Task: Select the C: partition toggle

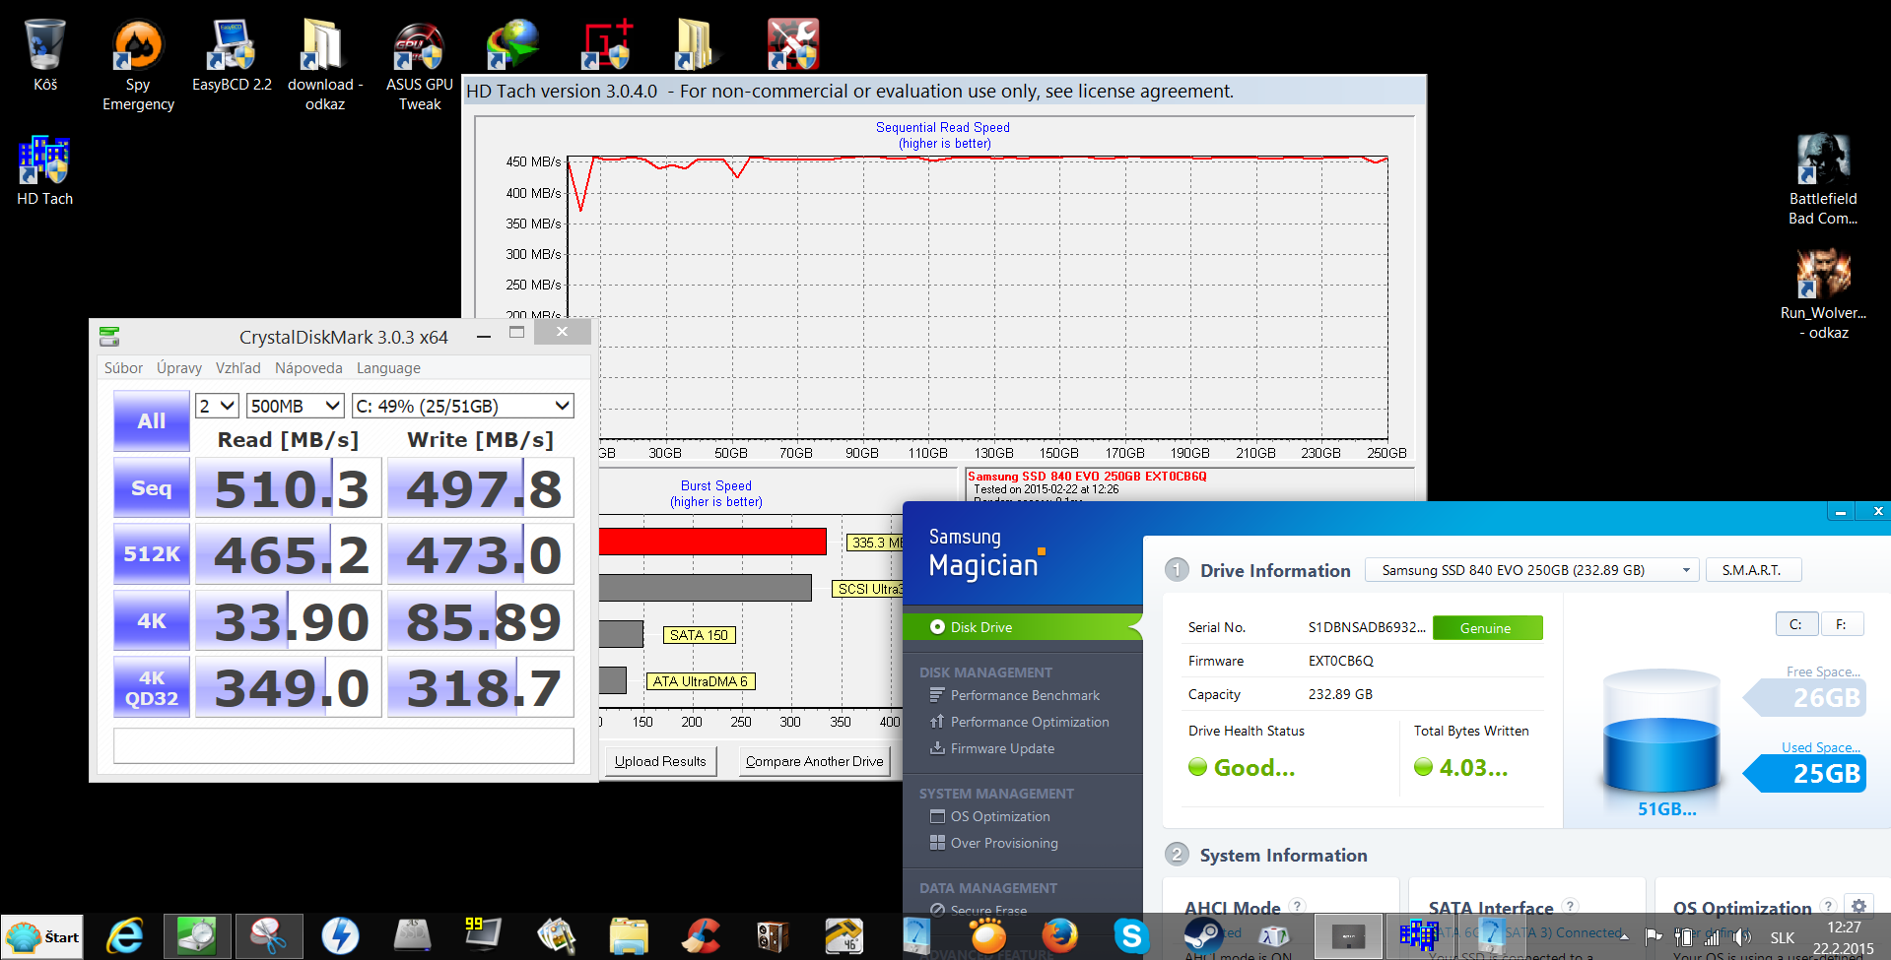Action: pyautogui.click(x=1795, y=624)
